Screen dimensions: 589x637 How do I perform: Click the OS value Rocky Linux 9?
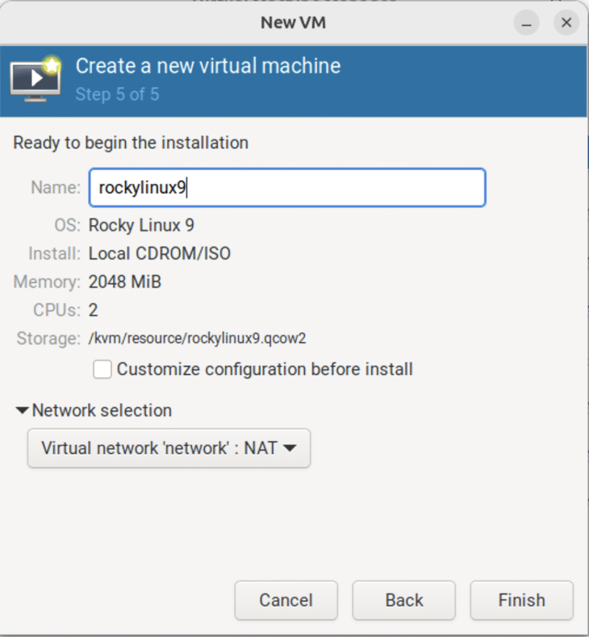(141, 225)
